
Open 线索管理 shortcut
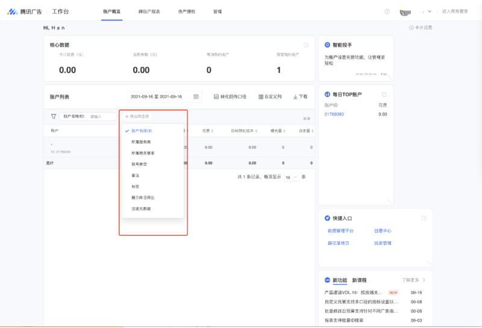383,243
